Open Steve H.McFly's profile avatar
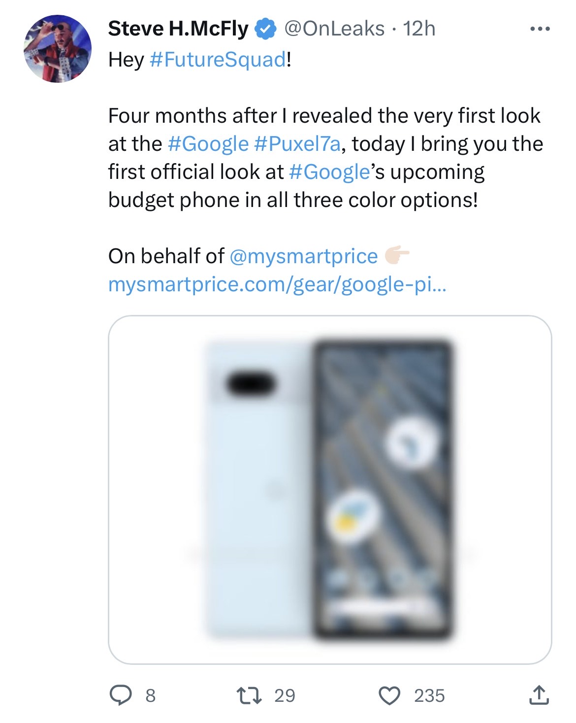Screen dimensions: 576x723 click(58, 49)
